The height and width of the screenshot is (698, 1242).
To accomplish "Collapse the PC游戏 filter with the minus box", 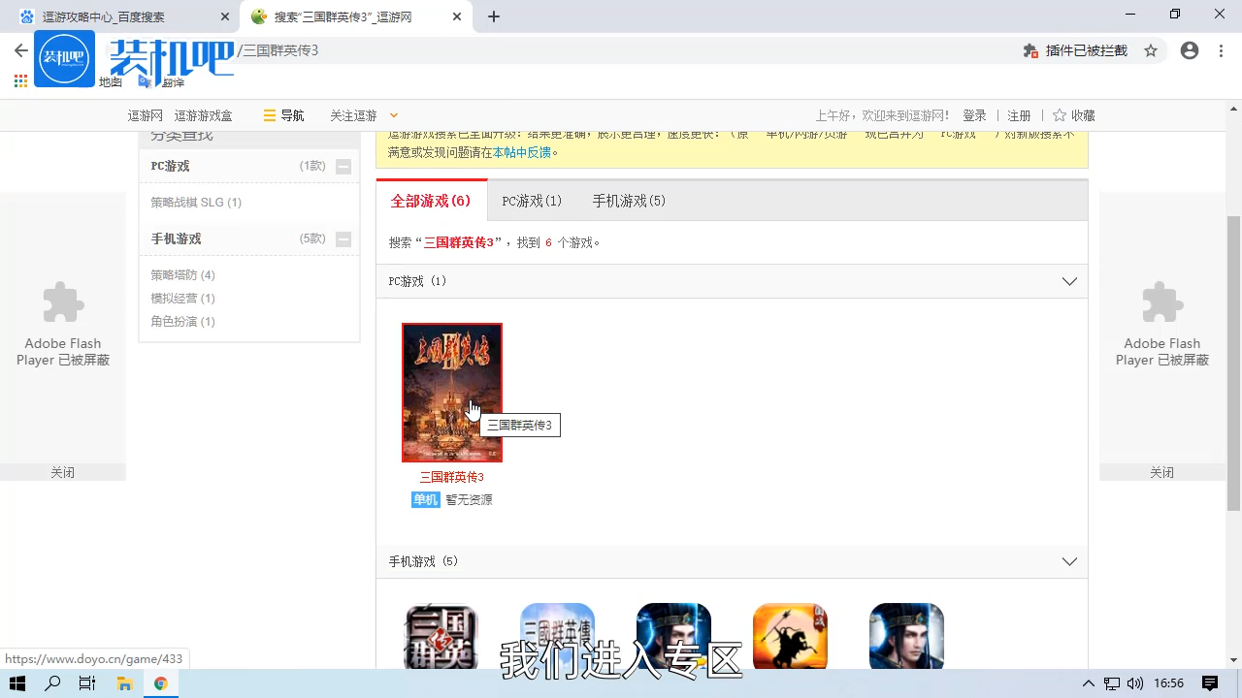I will point(343,166).
